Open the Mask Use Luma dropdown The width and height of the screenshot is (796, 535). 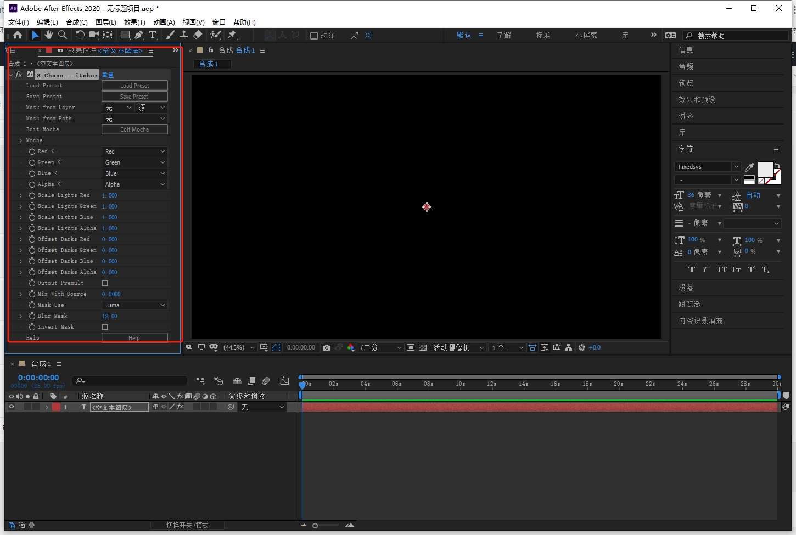[x=134, y=305]
